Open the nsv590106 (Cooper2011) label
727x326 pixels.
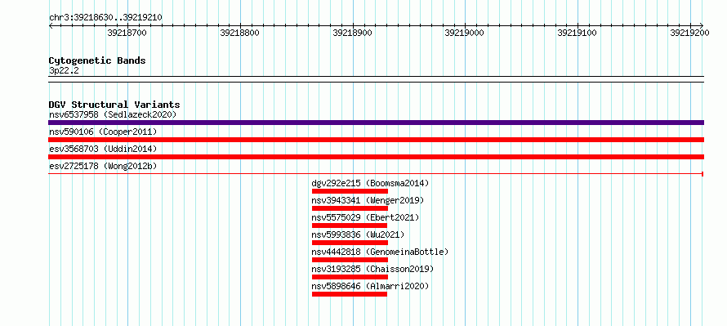tap(103, 132)
